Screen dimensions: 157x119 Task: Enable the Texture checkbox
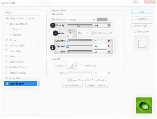[x=10, y=35]
